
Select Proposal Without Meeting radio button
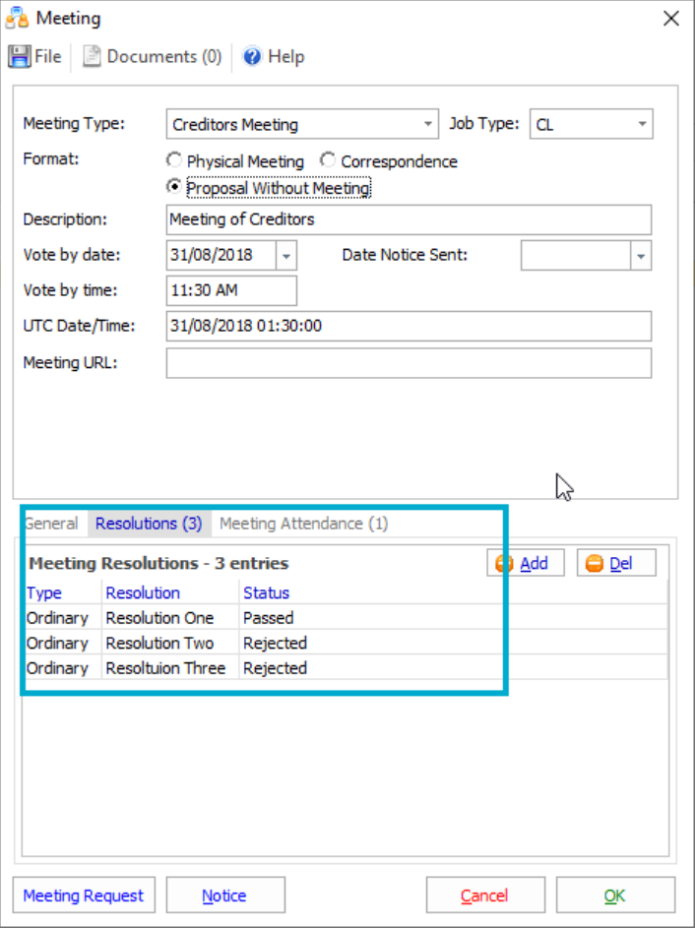click(174, 187)
